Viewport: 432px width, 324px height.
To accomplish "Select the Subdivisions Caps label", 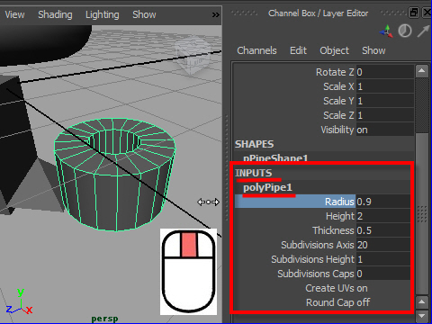I will pos(316,274).
